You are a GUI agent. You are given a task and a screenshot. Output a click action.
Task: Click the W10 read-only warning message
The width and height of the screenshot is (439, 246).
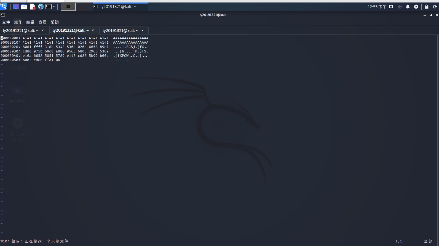pyautogui.click(x=34, y=241)
